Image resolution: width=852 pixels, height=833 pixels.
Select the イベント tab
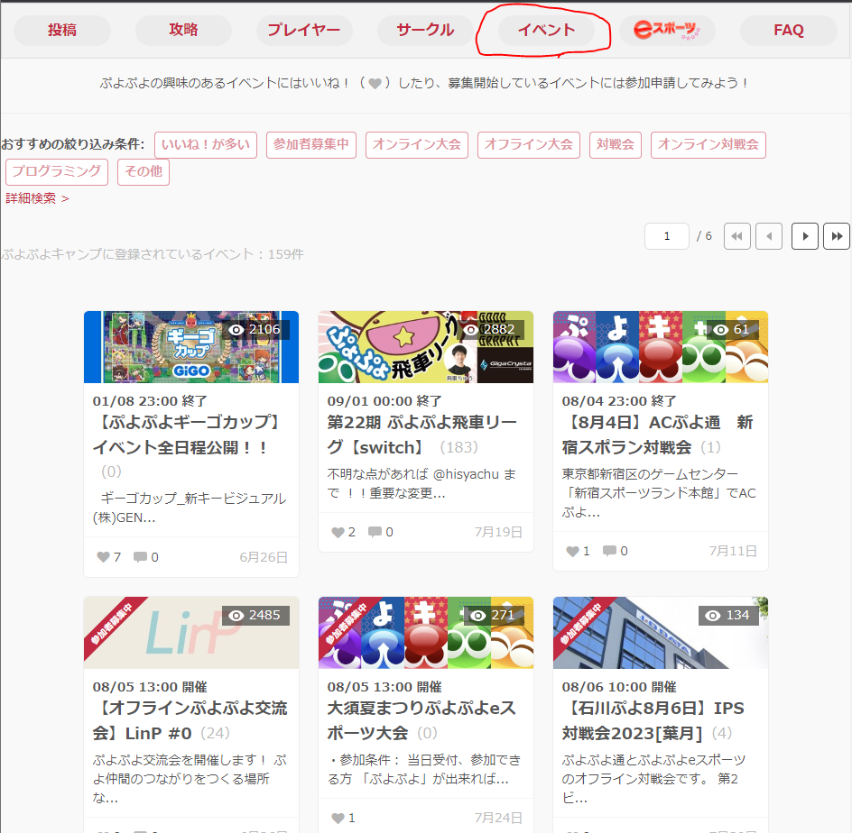click(547, 31)
